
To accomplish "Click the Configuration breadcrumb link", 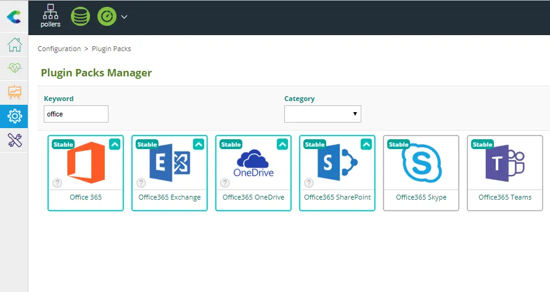I will tap(59, 49).
